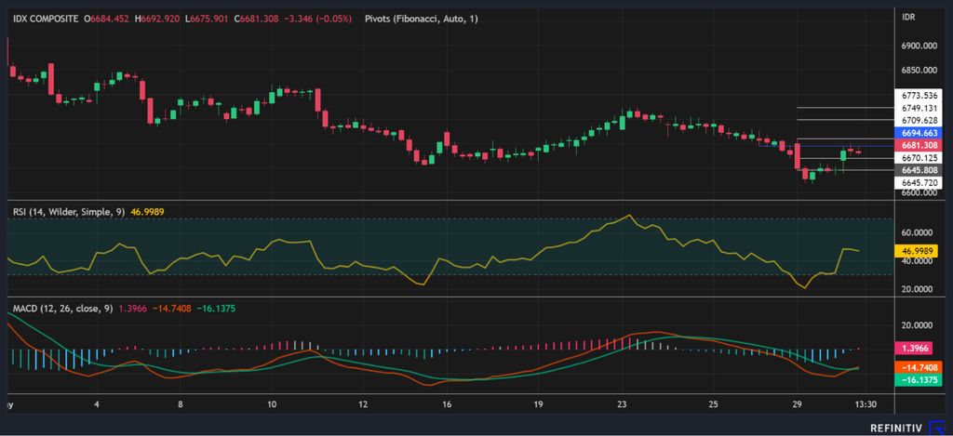Click date 16 on the time axis
953x436 pixels.
[447, 404]
